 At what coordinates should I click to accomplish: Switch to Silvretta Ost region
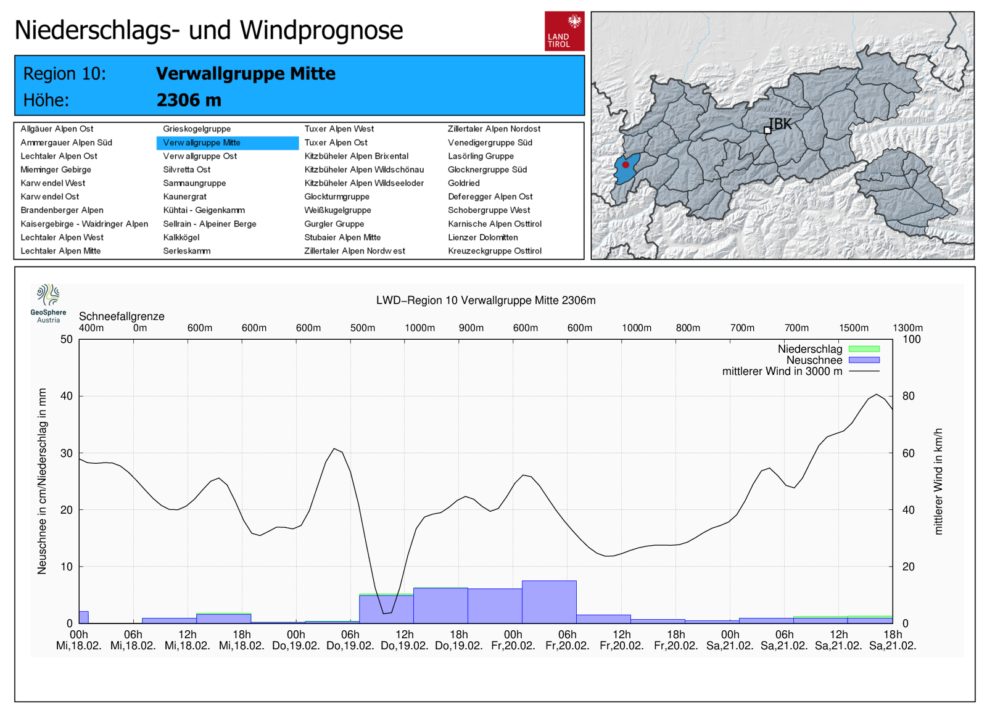186,170
